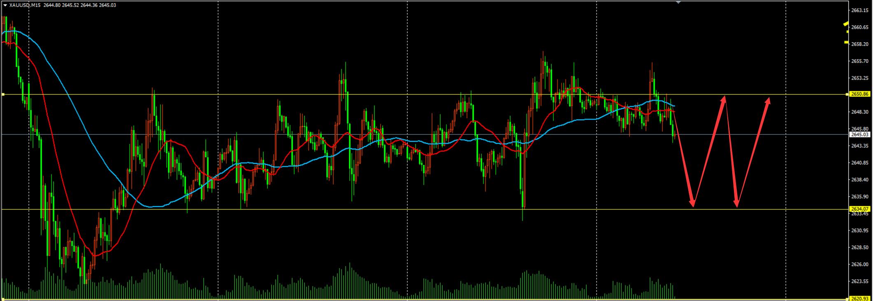This screenshot has height=301, width=873.
Task: Click the 2626.00 price scale value
Action: (x=859, y=264)
